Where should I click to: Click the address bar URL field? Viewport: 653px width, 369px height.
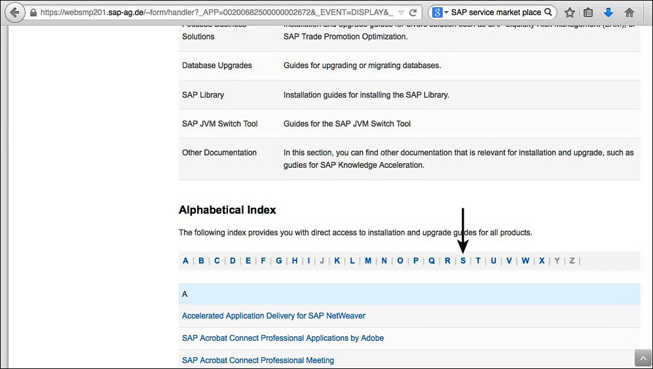[217, 12]
